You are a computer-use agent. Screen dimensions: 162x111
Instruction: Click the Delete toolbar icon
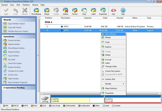65,12
